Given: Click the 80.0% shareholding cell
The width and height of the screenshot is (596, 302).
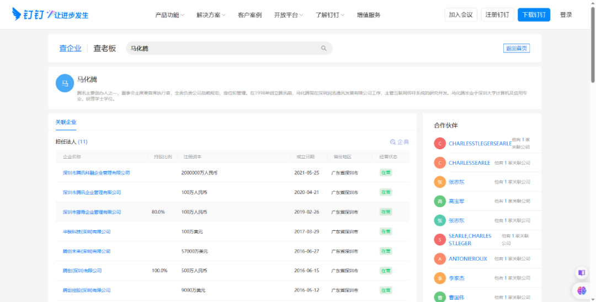Looking at the screenshot, I should click(158, 212).
